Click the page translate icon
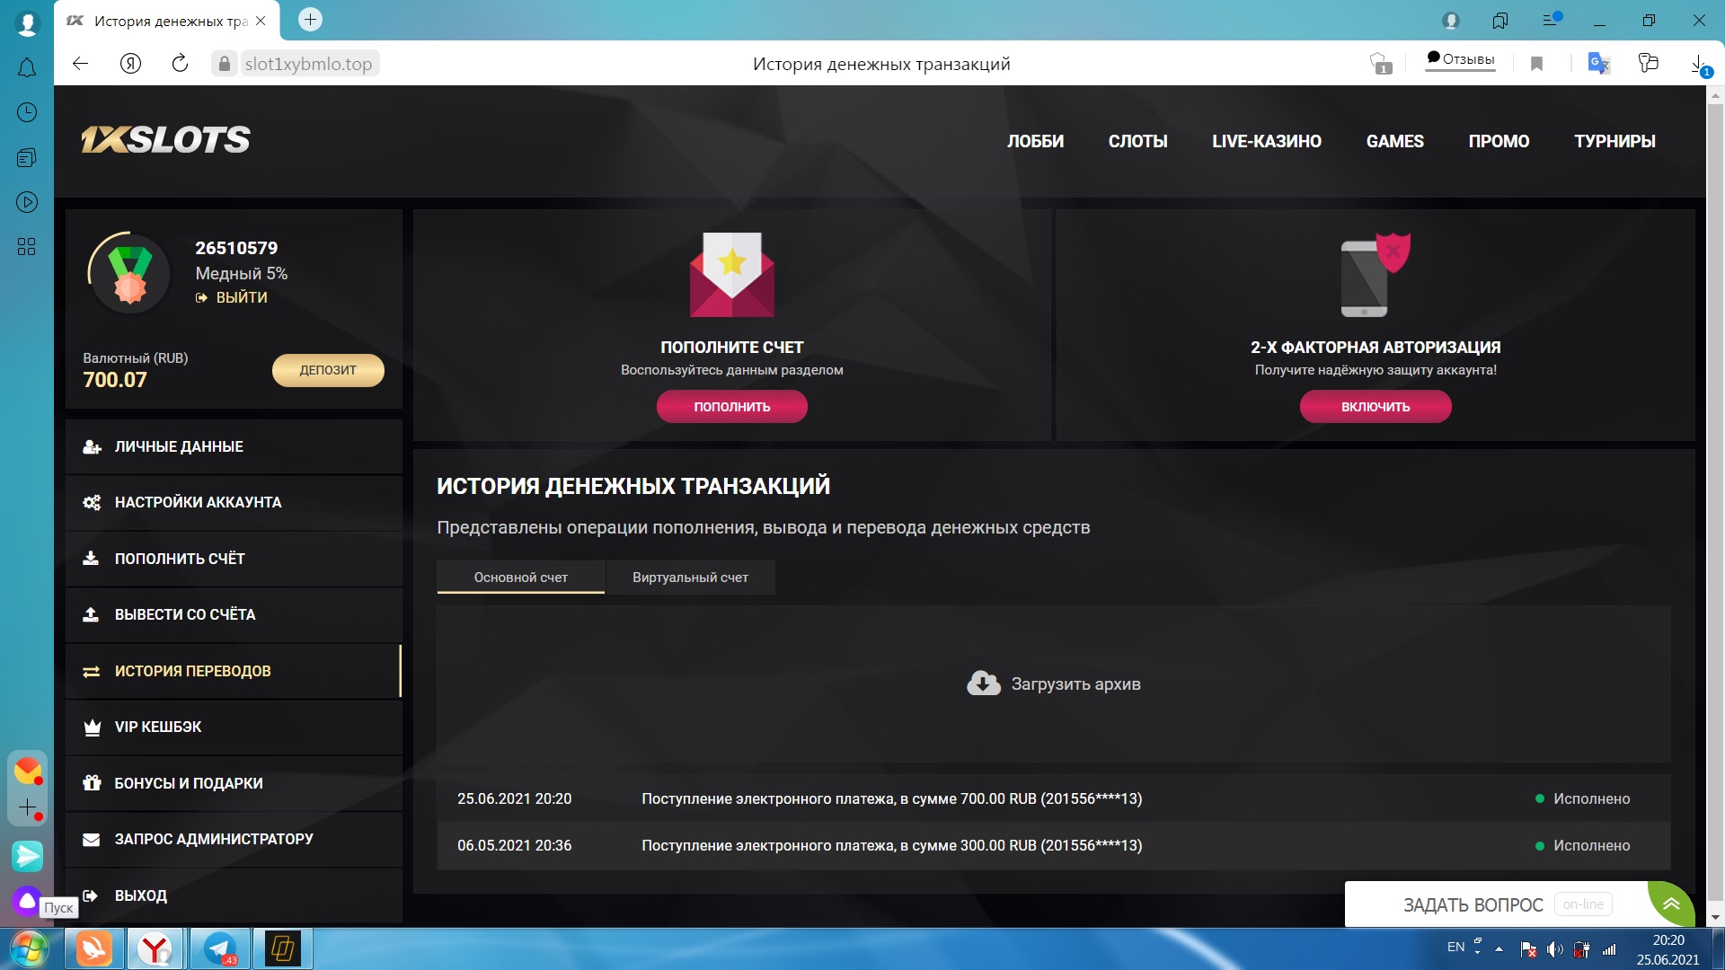This screenshot has height=970, width=1725. coord(1598,64)
